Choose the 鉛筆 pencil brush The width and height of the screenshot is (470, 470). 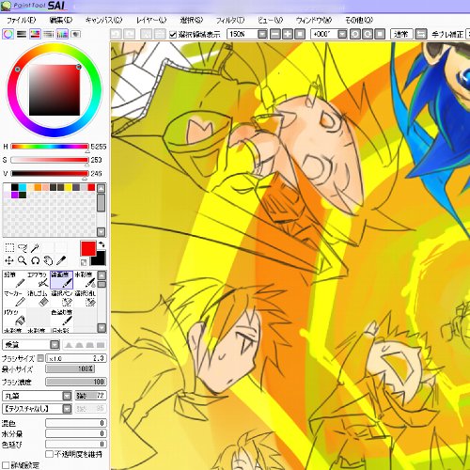point(14,279)
